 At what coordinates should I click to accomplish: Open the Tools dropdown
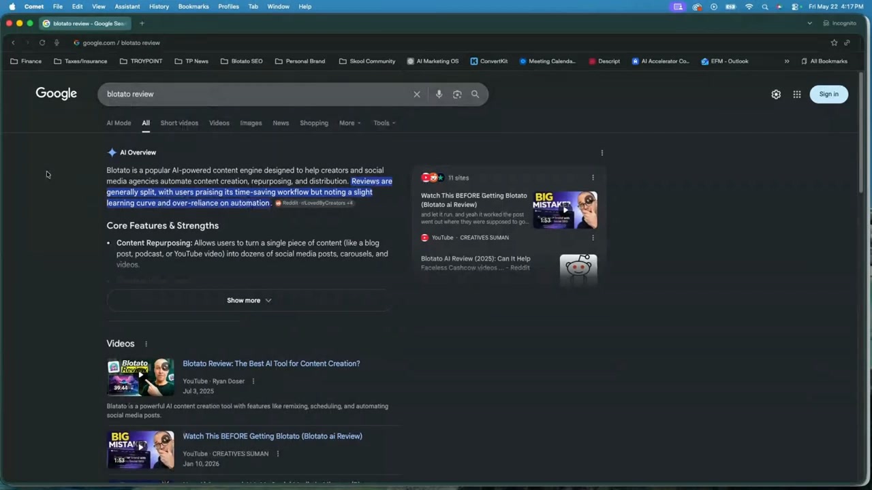coord(385,123)
